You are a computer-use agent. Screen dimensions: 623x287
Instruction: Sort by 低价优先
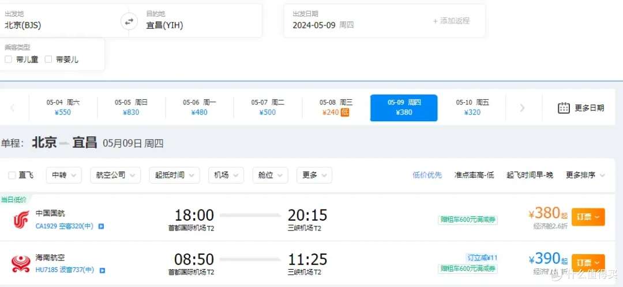[427, 175]
